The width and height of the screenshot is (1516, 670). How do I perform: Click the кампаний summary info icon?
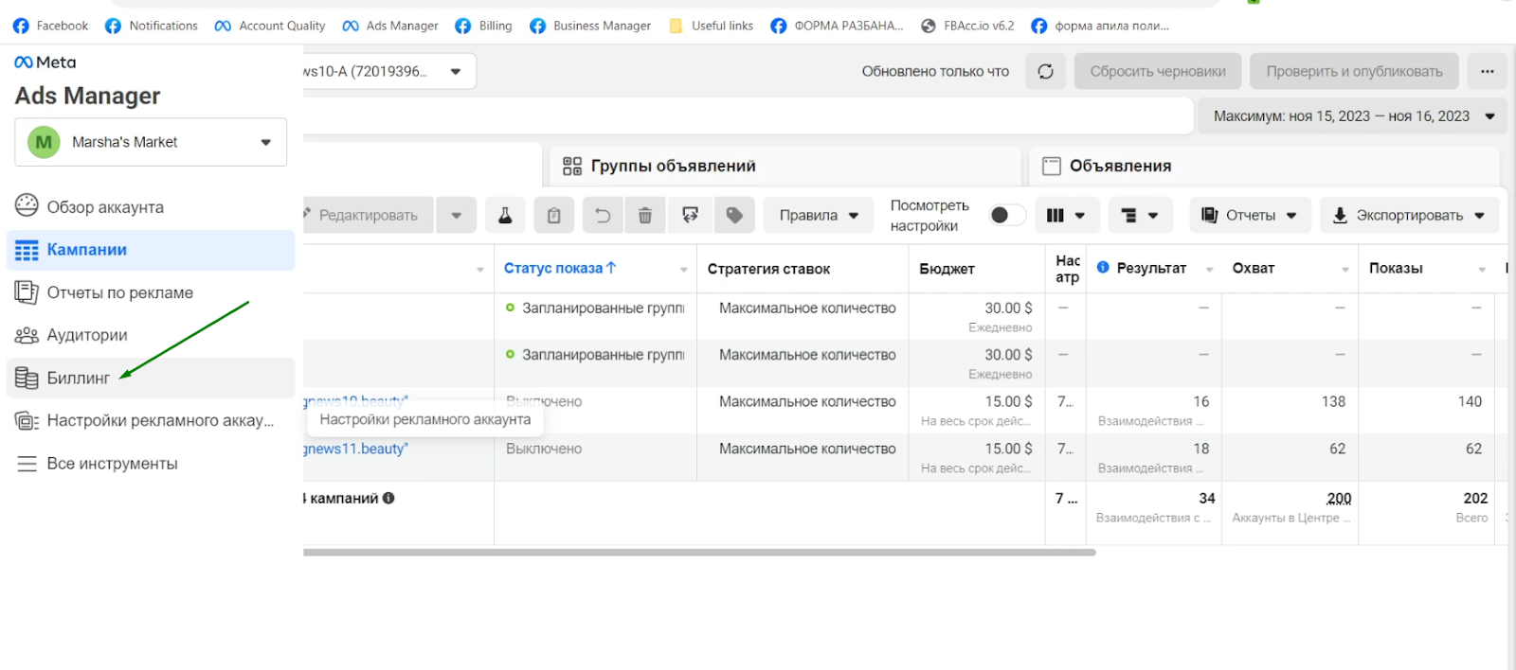(388, 498)
